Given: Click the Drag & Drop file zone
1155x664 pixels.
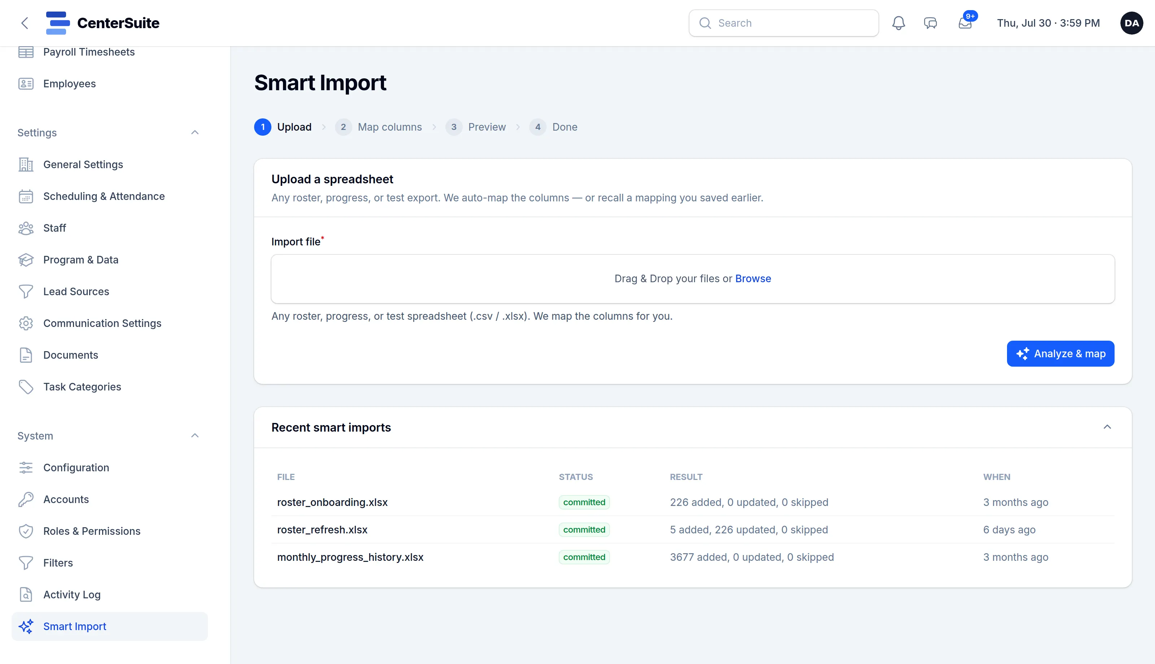Looking at the screenshot, I should click(693, 279).
